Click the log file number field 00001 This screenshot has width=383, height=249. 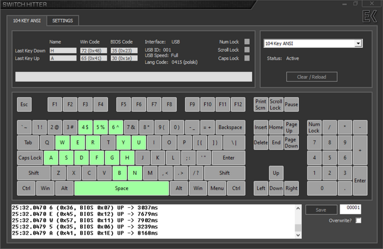(350, 209)
